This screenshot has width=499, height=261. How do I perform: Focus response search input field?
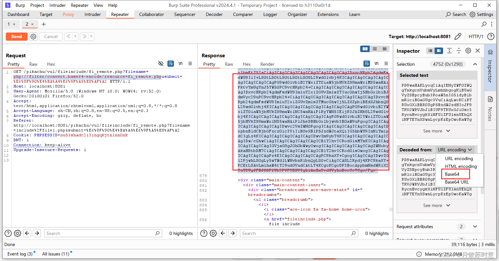299,233
